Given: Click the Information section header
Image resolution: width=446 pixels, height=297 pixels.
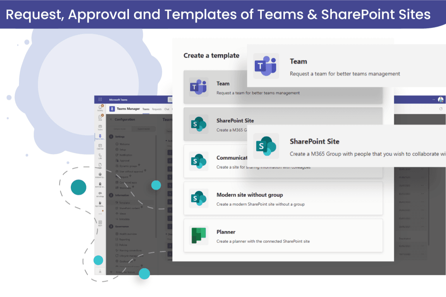Looking at the screenshot, I should pyautogui.click(x=120, y=195).
